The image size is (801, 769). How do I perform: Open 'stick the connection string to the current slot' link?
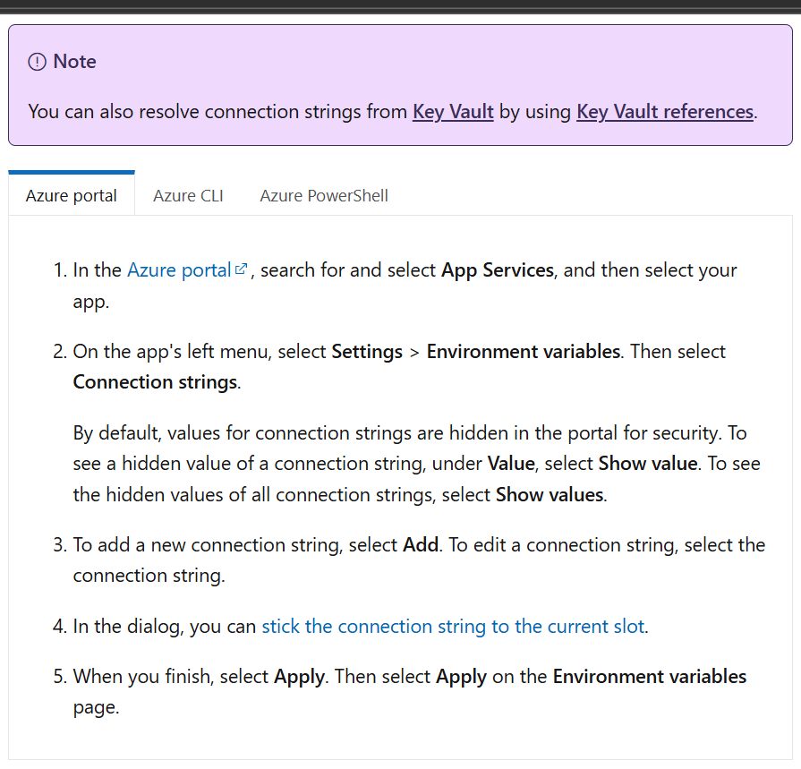453,626
